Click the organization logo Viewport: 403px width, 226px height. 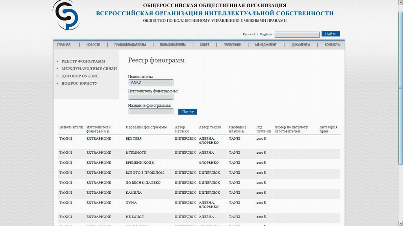(66, 15)
